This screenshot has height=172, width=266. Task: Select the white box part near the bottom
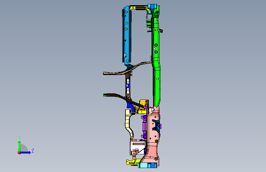tap(138, 147)
